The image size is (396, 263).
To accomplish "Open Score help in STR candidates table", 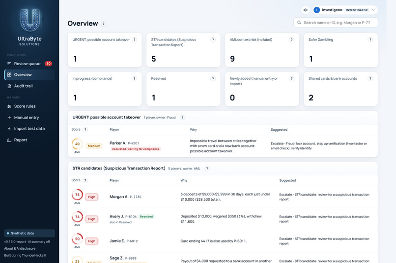I will pyautogui.click(x=85, y=180).
